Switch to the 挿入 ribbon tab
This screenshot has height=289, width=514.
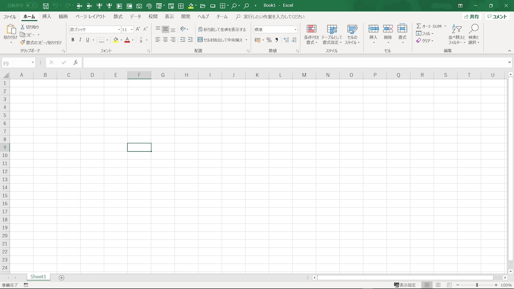47,16
